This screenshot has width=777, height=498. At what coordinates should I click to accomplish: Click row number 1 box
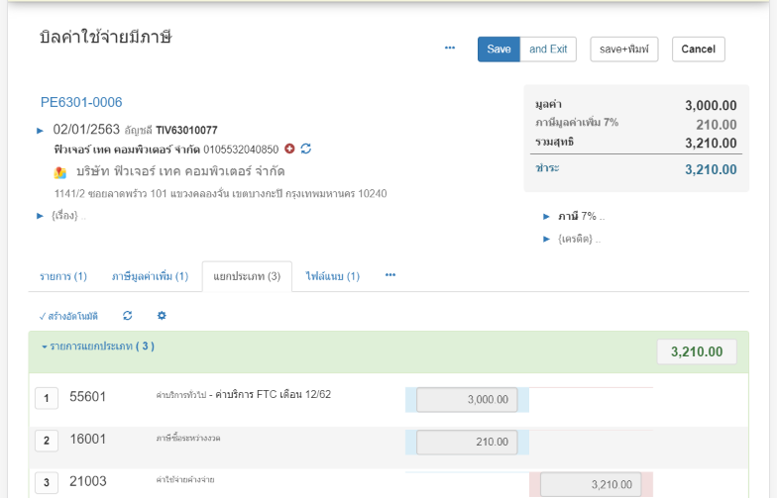click(46, 398)
